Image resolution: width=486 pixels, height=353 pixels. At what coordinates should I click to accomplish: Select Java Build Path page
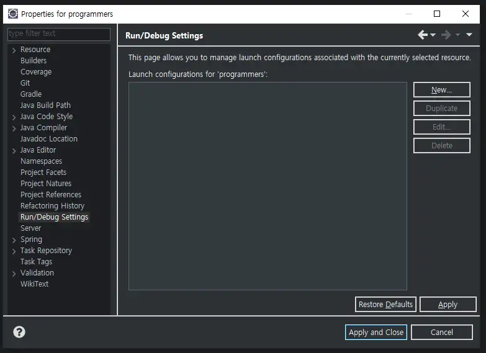[x=45, y=105]
